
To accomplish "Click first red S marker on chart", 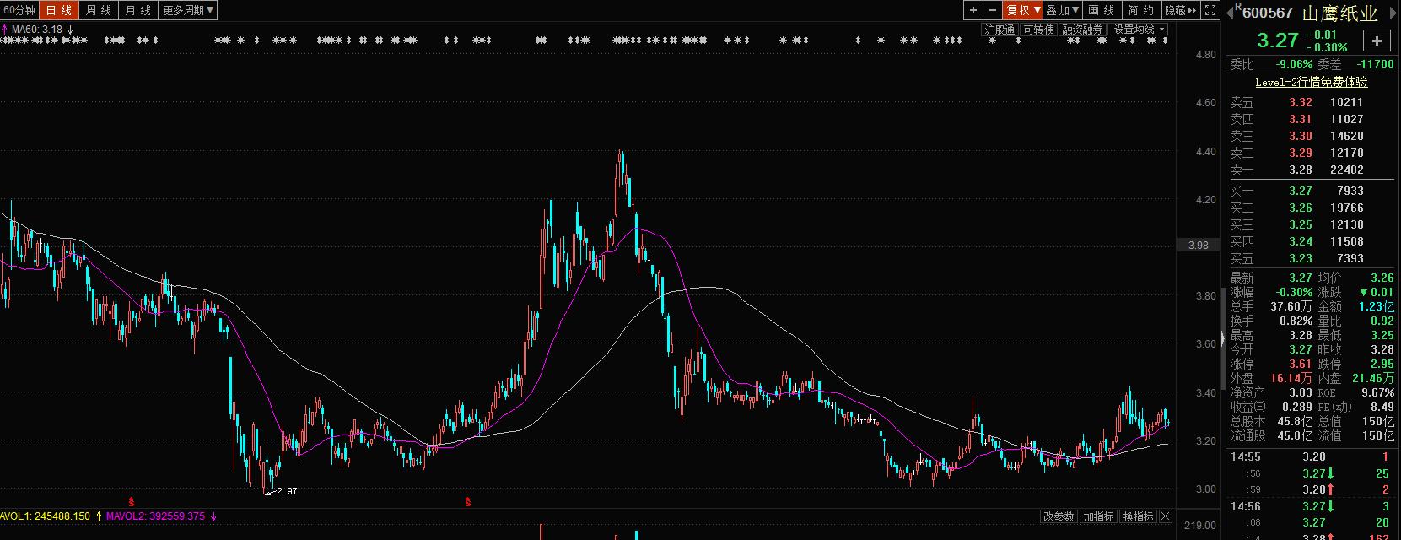I will (131, 502).
